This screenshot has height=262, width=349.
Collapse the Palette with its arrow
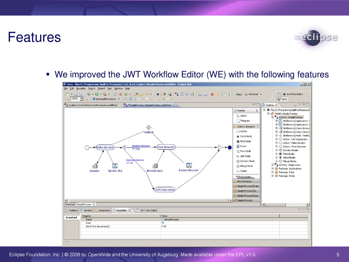[x=257, y=111]
